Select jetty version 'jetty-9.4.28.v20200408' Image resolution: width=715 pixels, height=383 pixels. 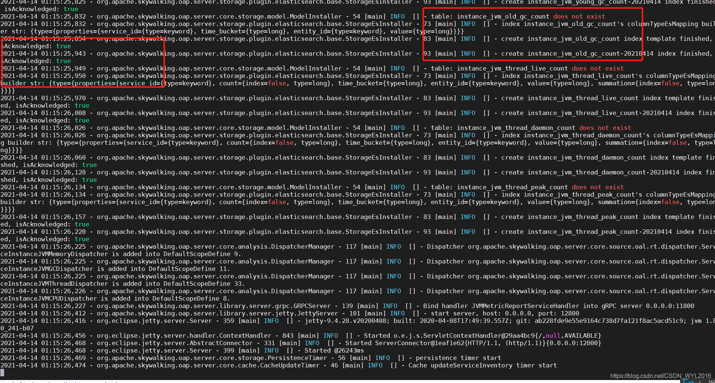[x=345, y=321]
